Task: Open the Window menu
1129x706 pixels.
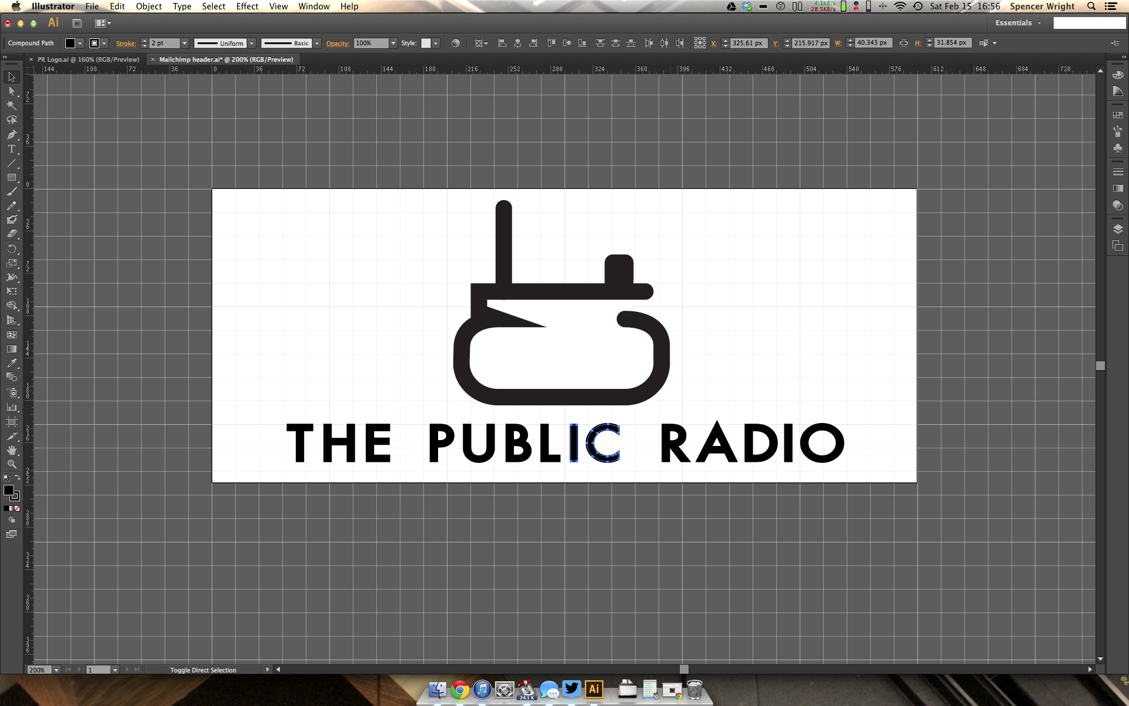Action: click(313, 6)
